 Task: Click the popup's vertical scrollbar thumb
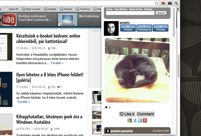coord(174,23)
